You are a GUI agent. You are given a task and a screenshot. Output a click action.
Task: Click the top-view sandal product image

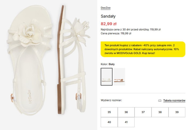click(x=30, y=60)
